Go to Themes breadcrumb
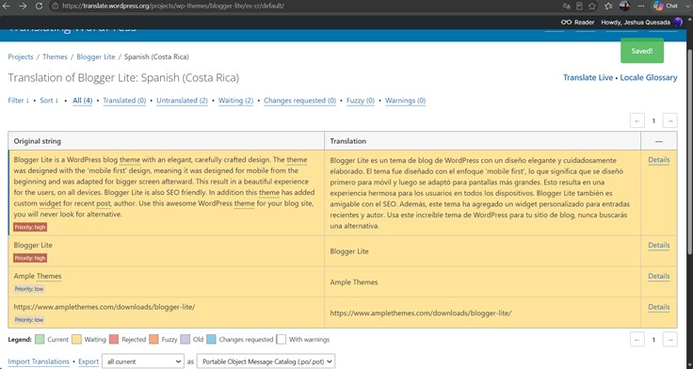Screen dimensions: 693x369 (x=55, y=56)
